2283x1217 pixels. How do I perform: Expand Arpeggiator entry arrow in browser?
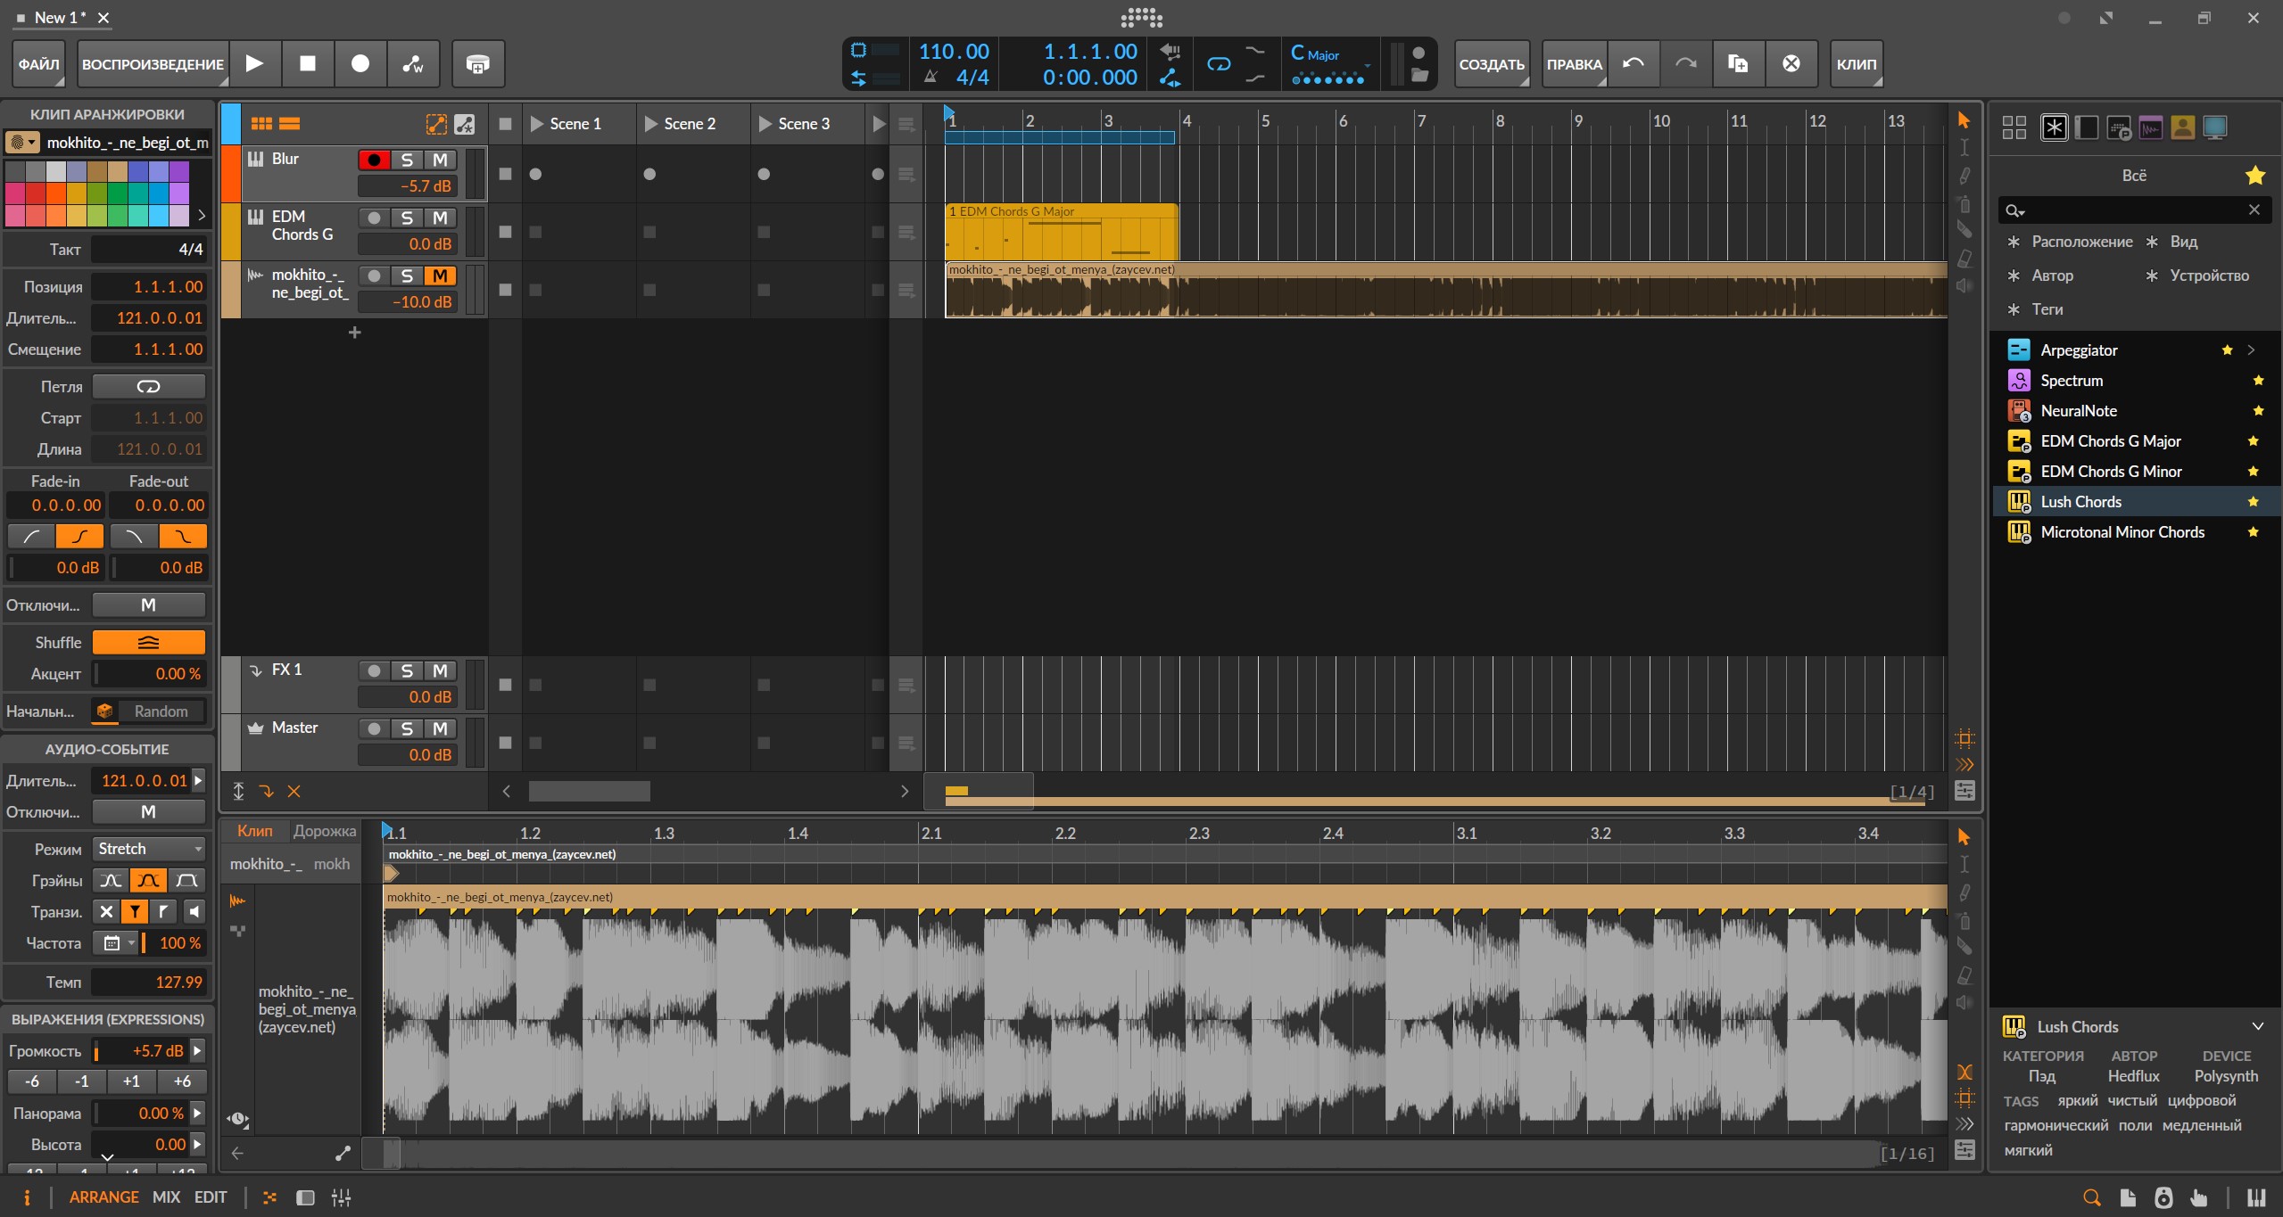[2251, 349]
